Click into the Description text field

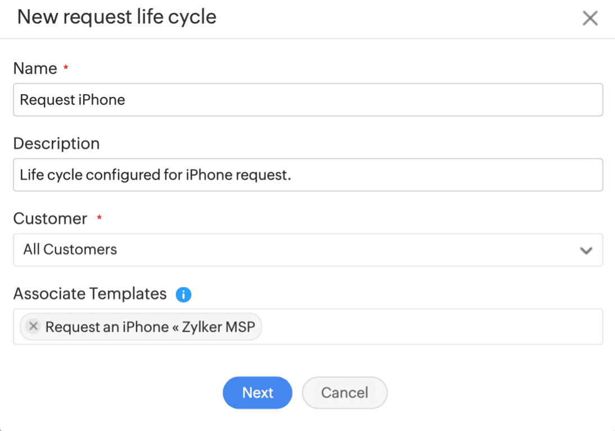coord(307,175)
